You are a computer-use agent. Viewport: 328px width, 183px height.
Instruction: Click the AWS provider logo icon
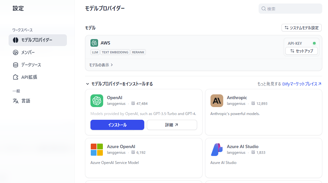pos(94,43)
